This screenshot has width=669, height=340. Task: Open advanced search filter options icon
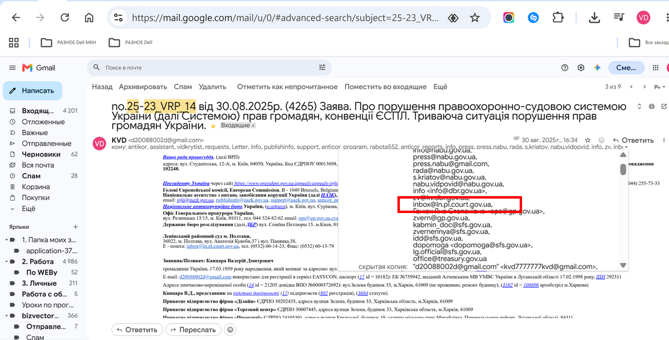point(322,67)
